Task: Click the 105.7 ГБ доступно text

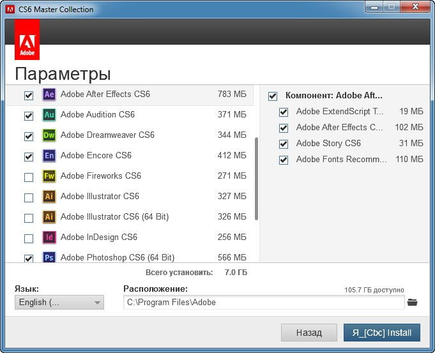Action: click(x=374, y=290)
